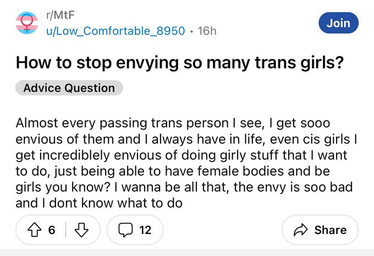Join the r/MtF community
The image size is (374, 256).
[x=338, y=23]
